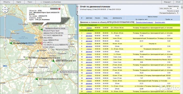Click the red P marker left of Камаз list entry
Viewport: 183px width, 94px height.
click(42, 43)
